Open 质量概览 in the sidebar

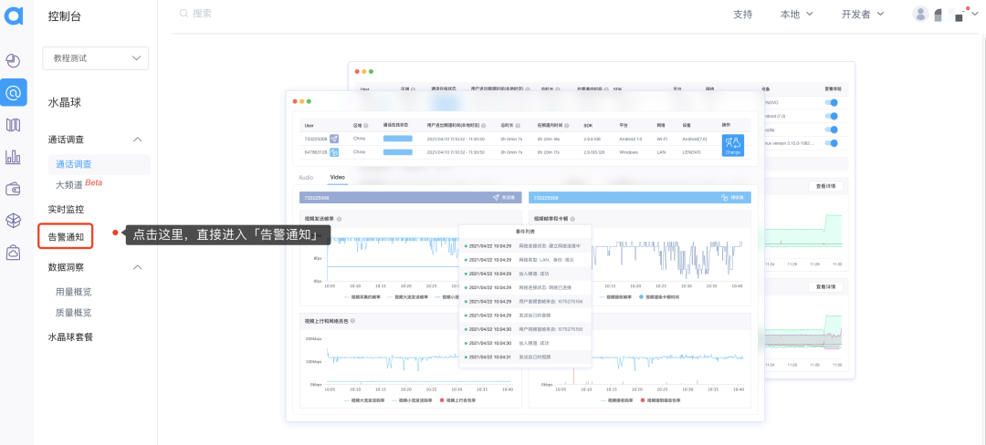click(x=73, y=313)
